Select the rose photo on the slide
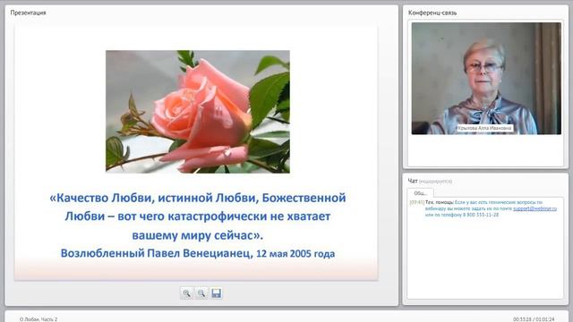 [x=198, y=111]
